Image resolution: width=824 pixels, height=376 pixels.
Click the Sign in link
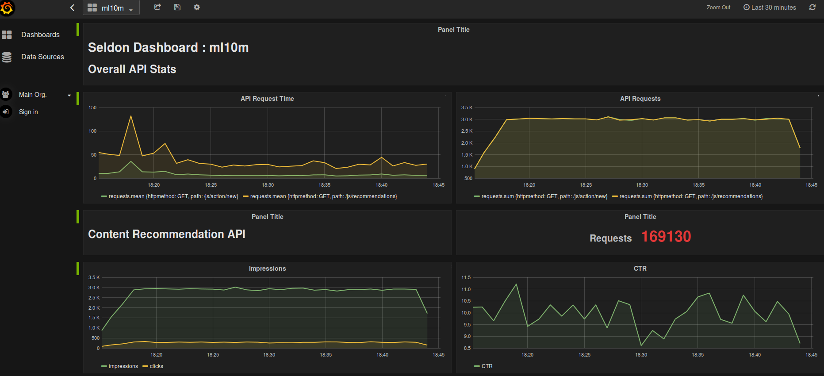click(x=28, y=112)
